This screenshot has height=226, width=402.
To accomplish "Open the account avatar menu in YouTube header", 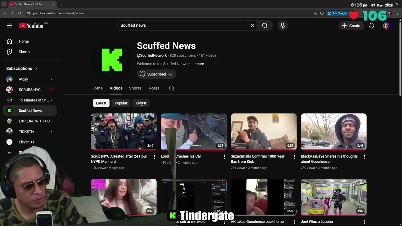I will pos(387,26).
